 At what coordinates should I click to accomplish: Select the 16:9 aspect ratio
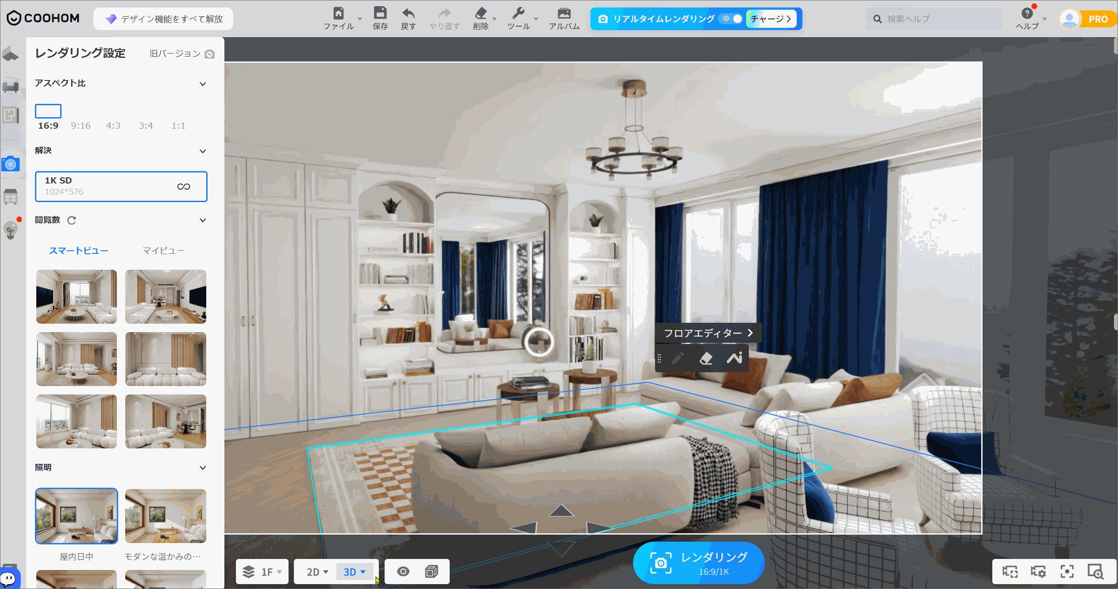click(x=48, y=118)
